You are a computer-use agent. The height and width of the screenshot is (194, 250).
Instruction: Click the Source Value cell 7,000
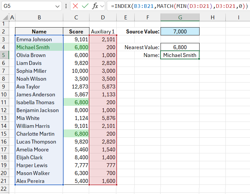click(x=180, y=31)
